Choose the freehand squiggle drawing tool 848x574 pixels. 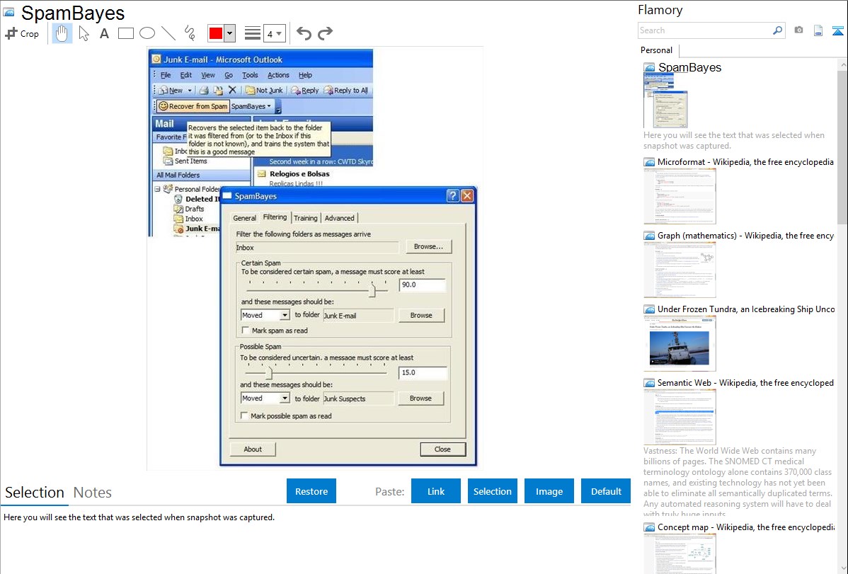189,33
